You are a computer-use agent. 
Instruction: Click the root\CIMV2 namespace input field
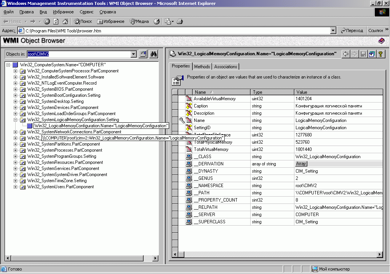tap(79, 54)
